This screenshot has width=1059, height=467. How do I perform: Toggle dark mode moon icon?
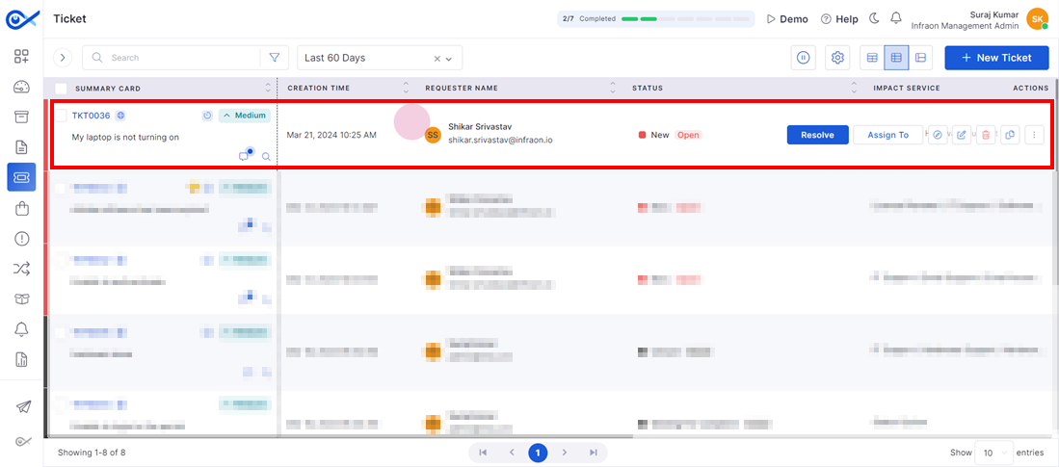[x=874, y=19]
